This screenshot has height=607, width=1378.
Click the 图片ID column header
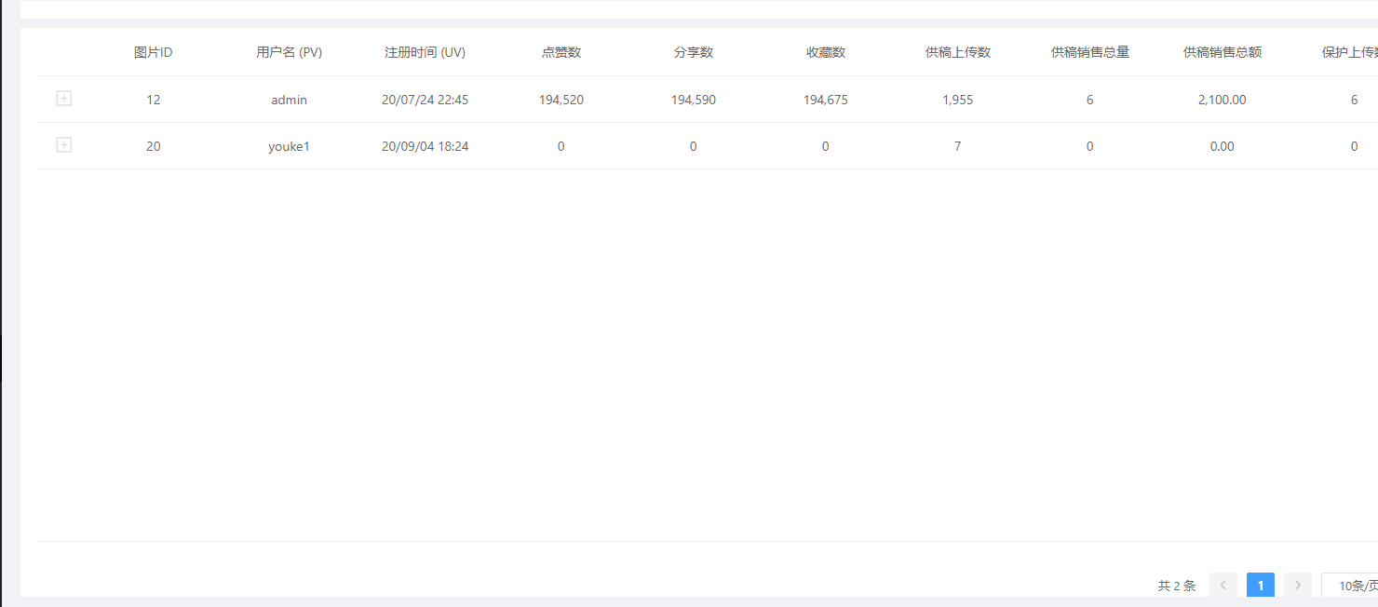pos(153,52)
